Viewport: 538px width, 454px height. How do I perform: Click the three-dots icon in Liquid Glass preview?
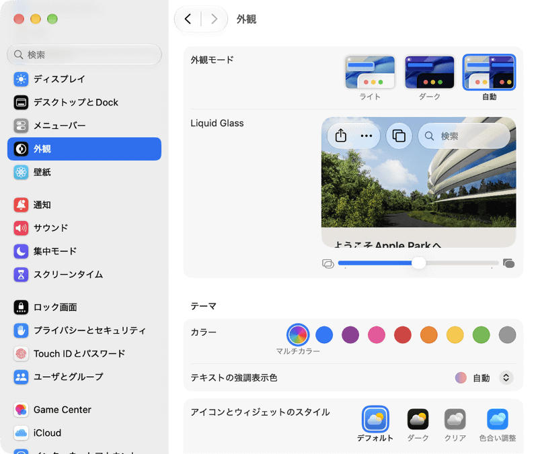point(367,136)
